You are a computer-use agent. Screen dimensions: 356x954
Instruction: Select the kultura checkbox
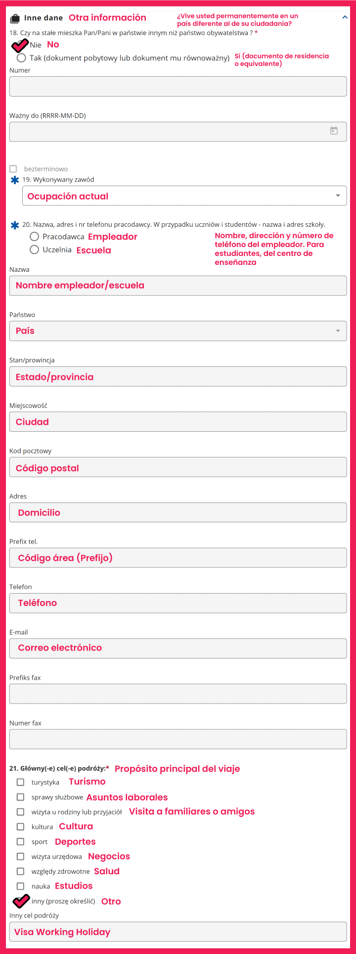20,827
